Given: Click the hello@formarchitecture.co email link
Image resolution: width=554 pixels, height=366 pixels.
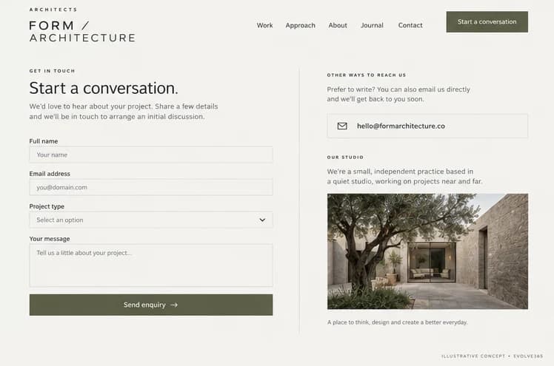Looking at the screenshot, I should (x=401, y=126).
